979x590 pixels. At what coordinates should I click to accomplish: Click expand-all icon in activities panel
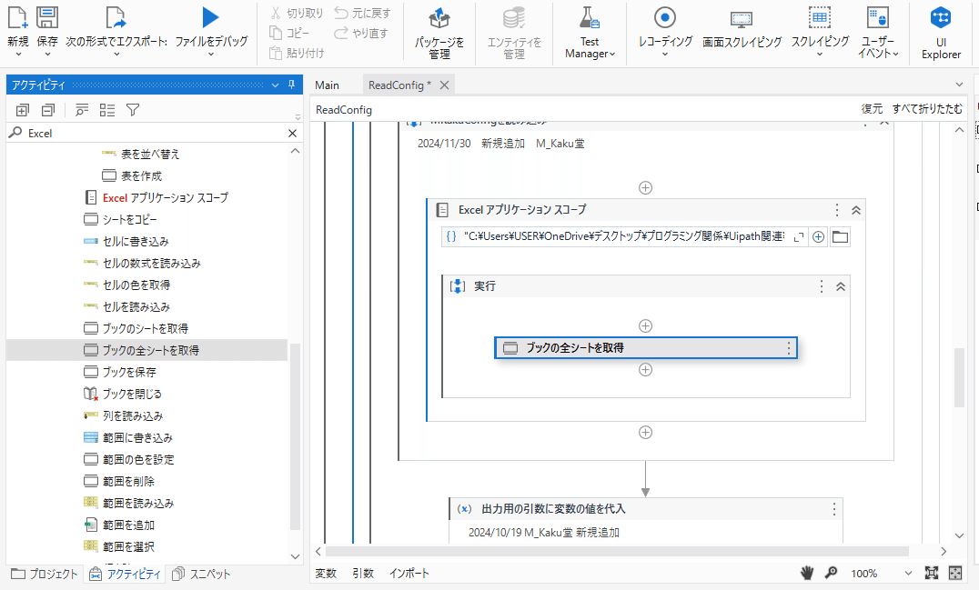coord(23,110)
